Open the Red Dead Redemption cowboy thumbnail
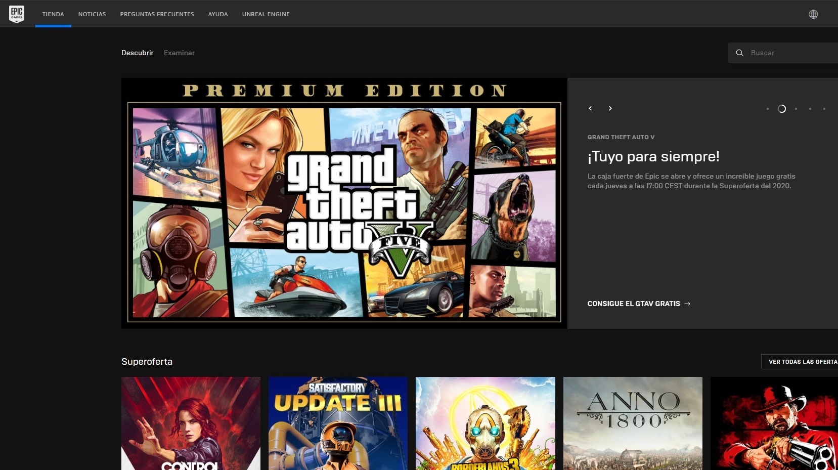This screenshot has width=838, height=470. [774, 423]
